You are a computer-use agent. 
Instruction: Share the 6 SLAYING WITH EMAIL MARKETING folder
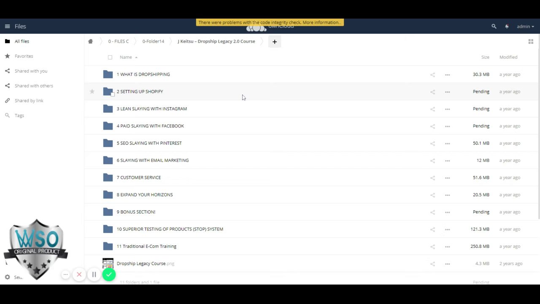click(432, 160)
